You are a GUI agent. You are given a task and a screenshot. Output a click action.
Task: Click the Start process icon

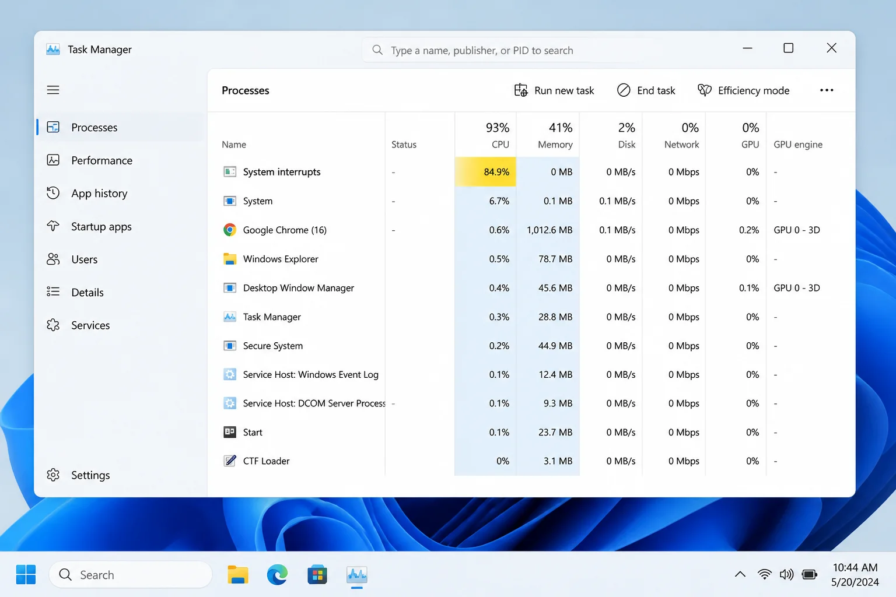pos(230,432)
